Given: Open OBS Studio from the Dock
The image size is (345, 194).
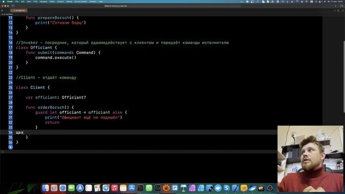Looking at the screenshot, I should click(270, 188).
